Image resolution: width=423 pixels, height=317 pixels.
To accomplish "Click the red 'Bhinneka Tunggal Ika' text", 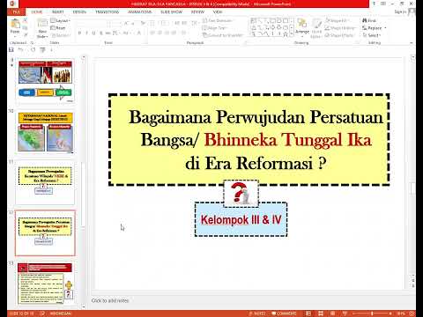I will 288,140.
